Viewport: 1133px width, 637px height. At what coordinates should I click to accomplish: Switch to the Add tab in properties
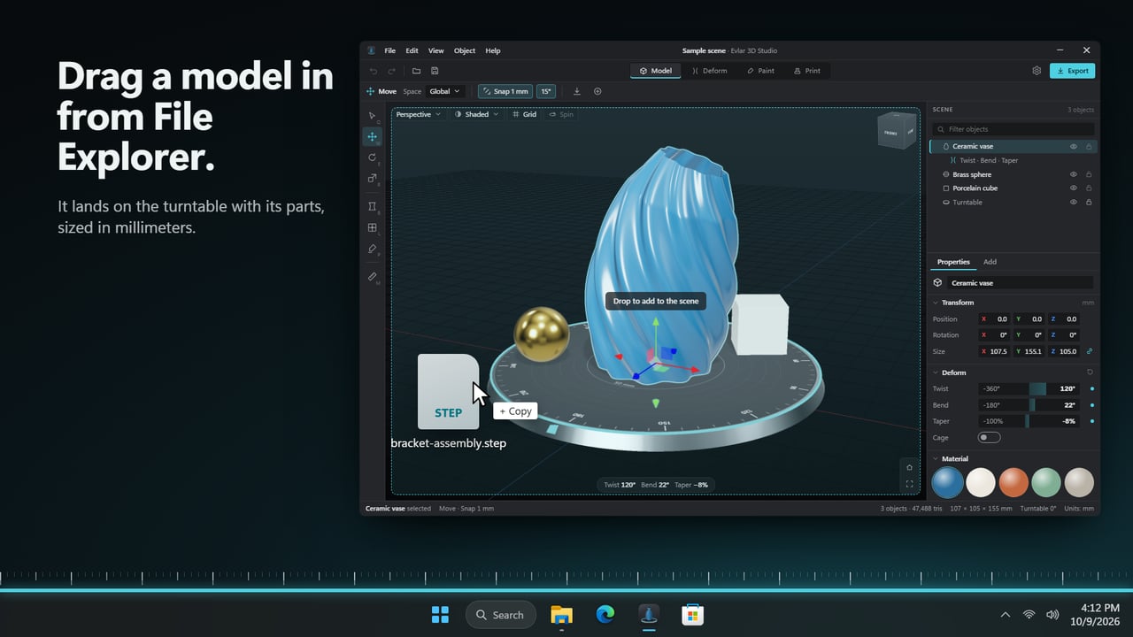990,262
